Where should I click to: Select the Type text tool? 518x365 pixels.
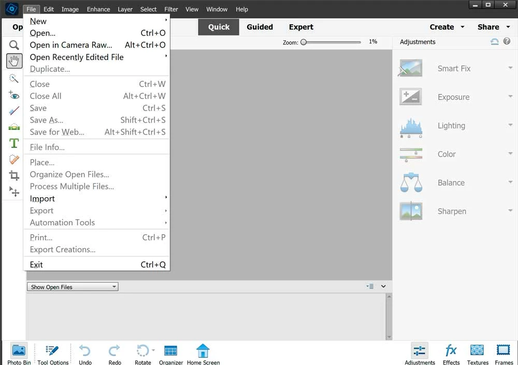click(x=14, y=143)
